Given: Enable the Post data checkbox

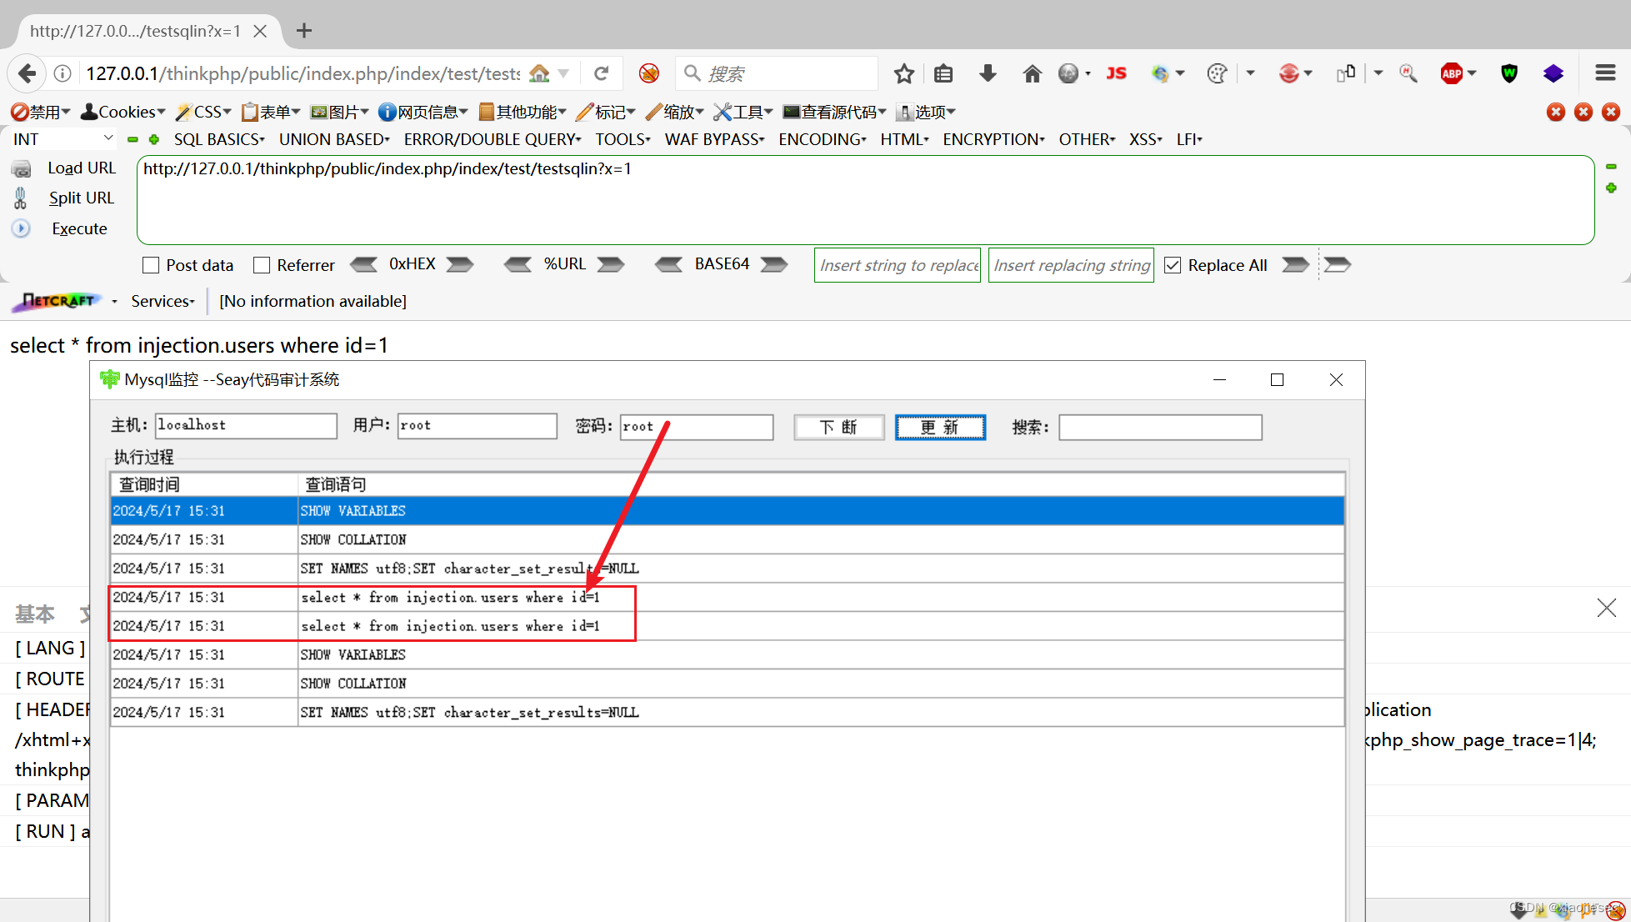Looking at the screenshot, I should [151, 264].
